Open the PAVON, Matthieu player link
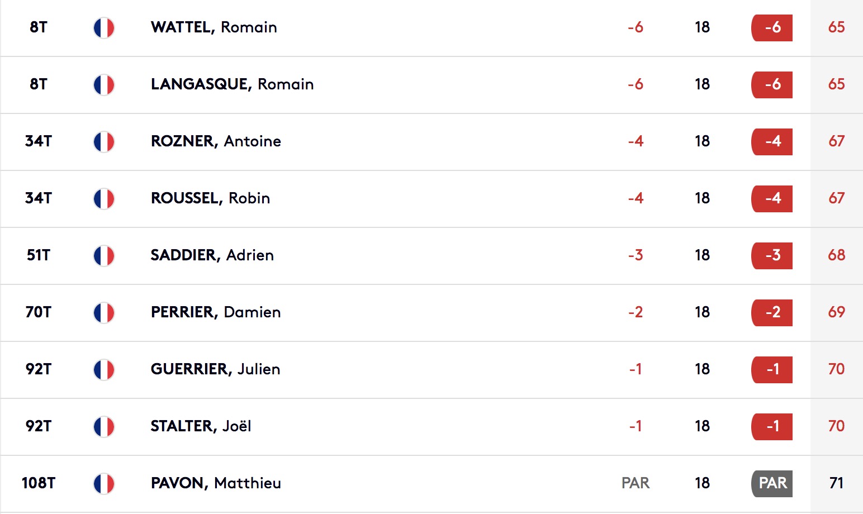The image size is (863, 514). click(x=216, y=483)
